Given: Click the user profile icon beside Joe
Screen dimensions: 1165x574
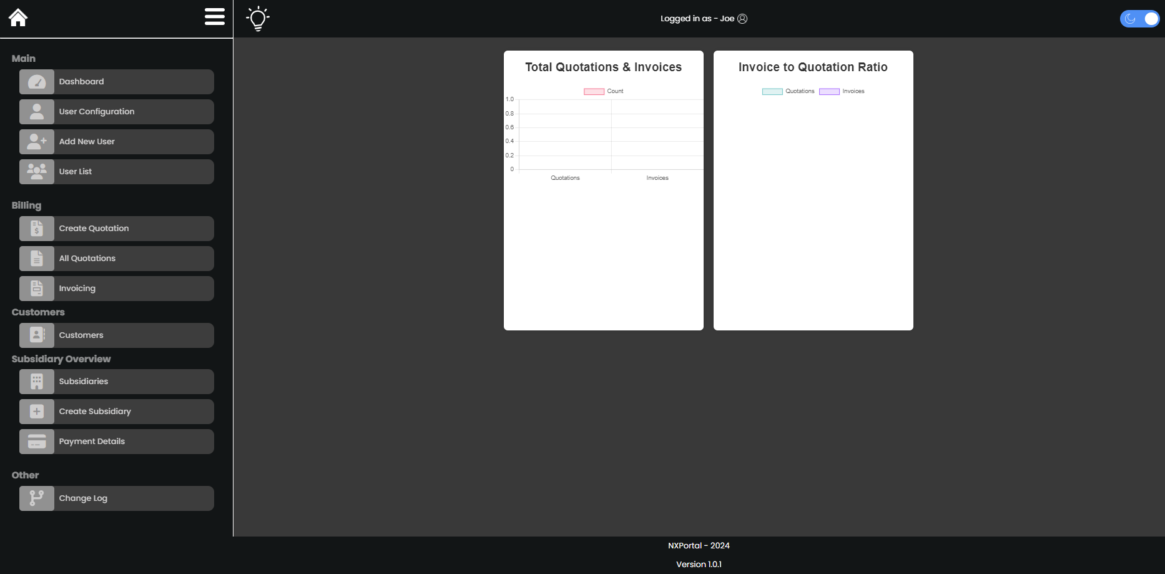Looking at the screenshot, I should pos(742,19).
